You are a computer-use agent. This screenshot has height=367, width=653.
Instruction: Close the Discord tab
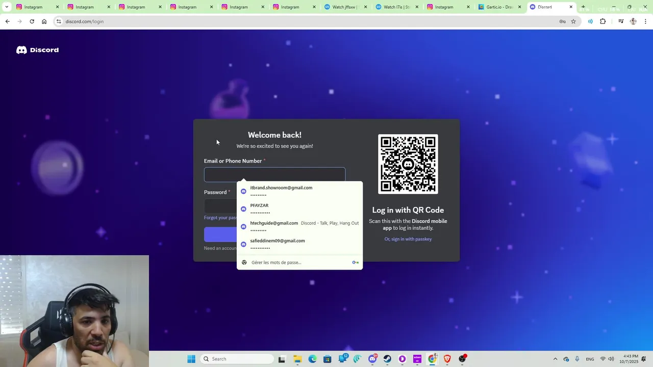pyautogui.click(x=571, y=7)
